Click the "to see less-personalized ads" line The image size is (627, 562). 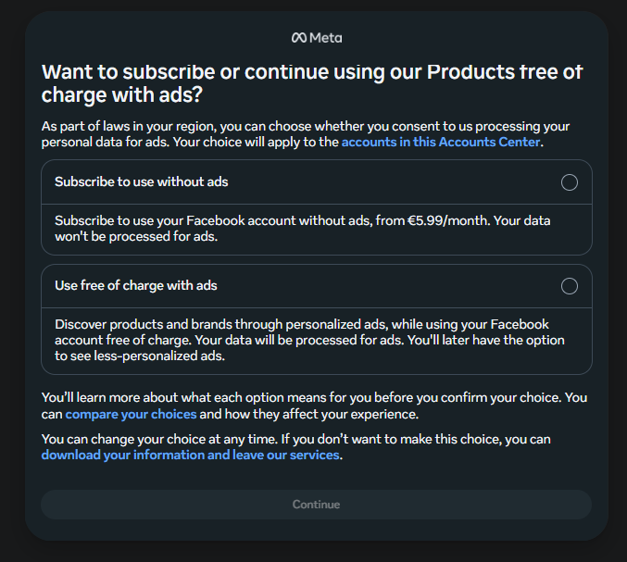[x=140, y=356]
